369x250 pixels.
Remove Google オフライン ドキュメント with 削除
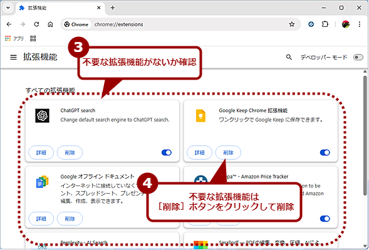tap(70, 219)
